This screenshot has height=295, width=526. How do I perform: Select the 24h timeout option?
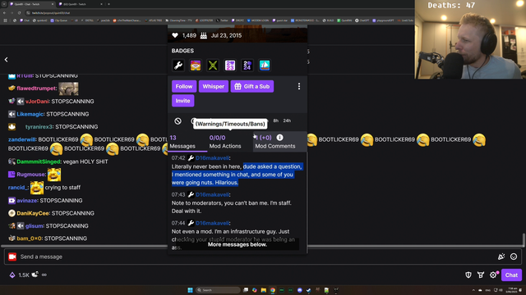click(287, 120)
